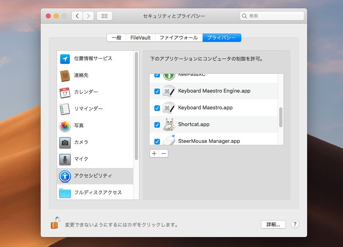Click the Camera icon in sidebar
The width and height of the screenshot is (343, 247).
(65, 142)
